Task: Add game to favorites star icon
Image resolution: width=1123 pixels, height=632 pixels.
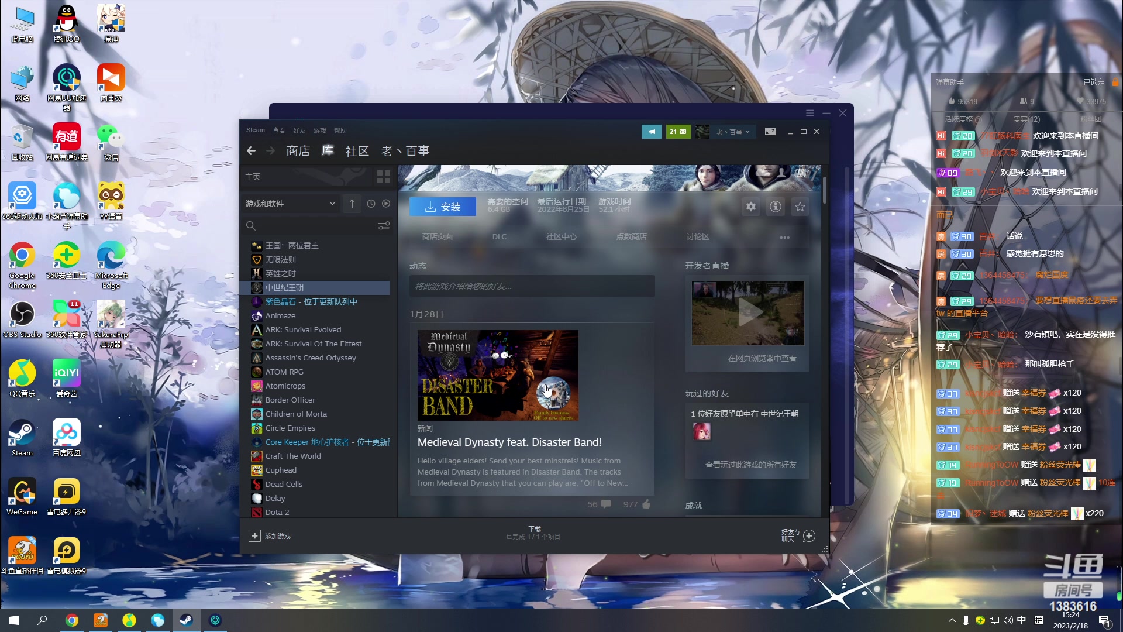Action: tap(800, 207)
